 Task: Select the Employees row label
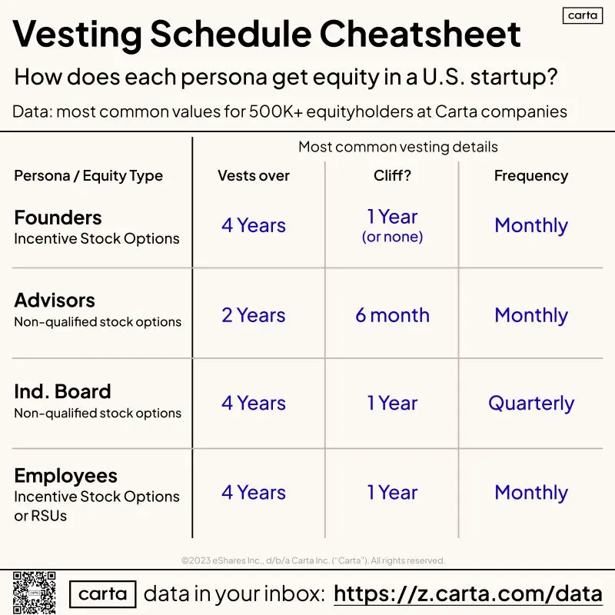coord(66,476)
